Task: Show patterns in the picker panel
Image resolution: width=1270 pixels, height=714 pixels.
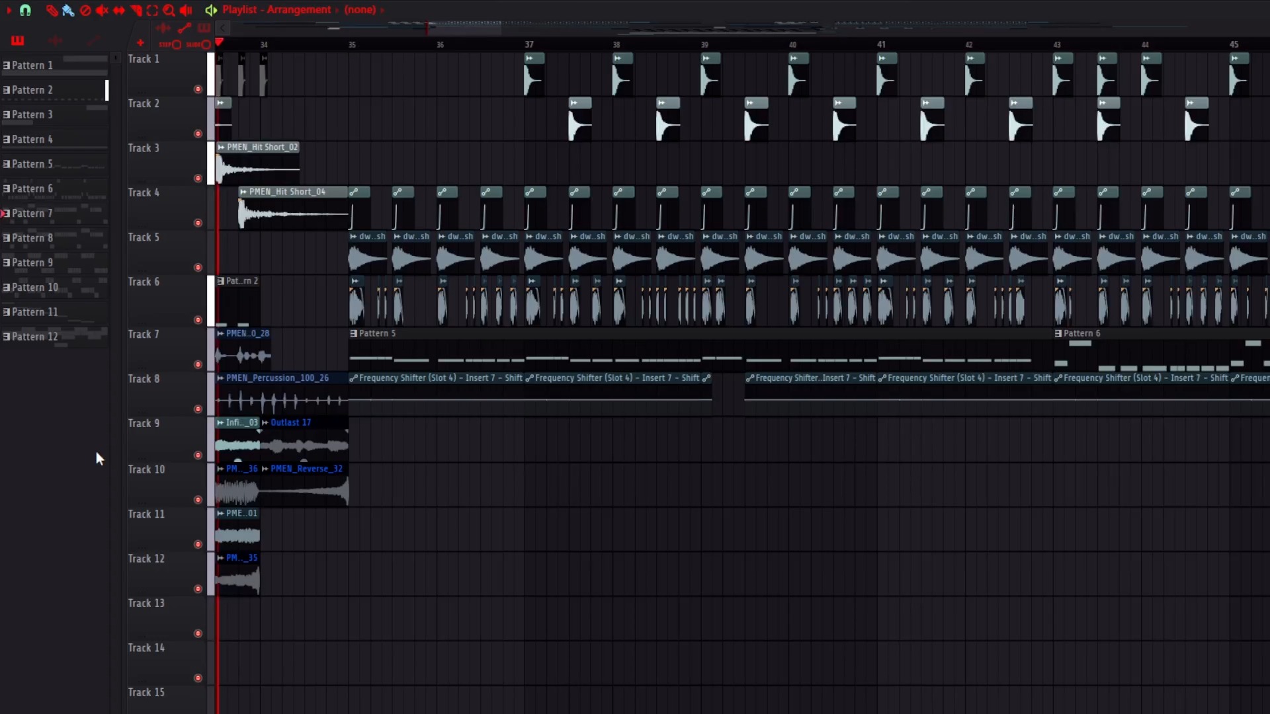Action: point(18,41)
